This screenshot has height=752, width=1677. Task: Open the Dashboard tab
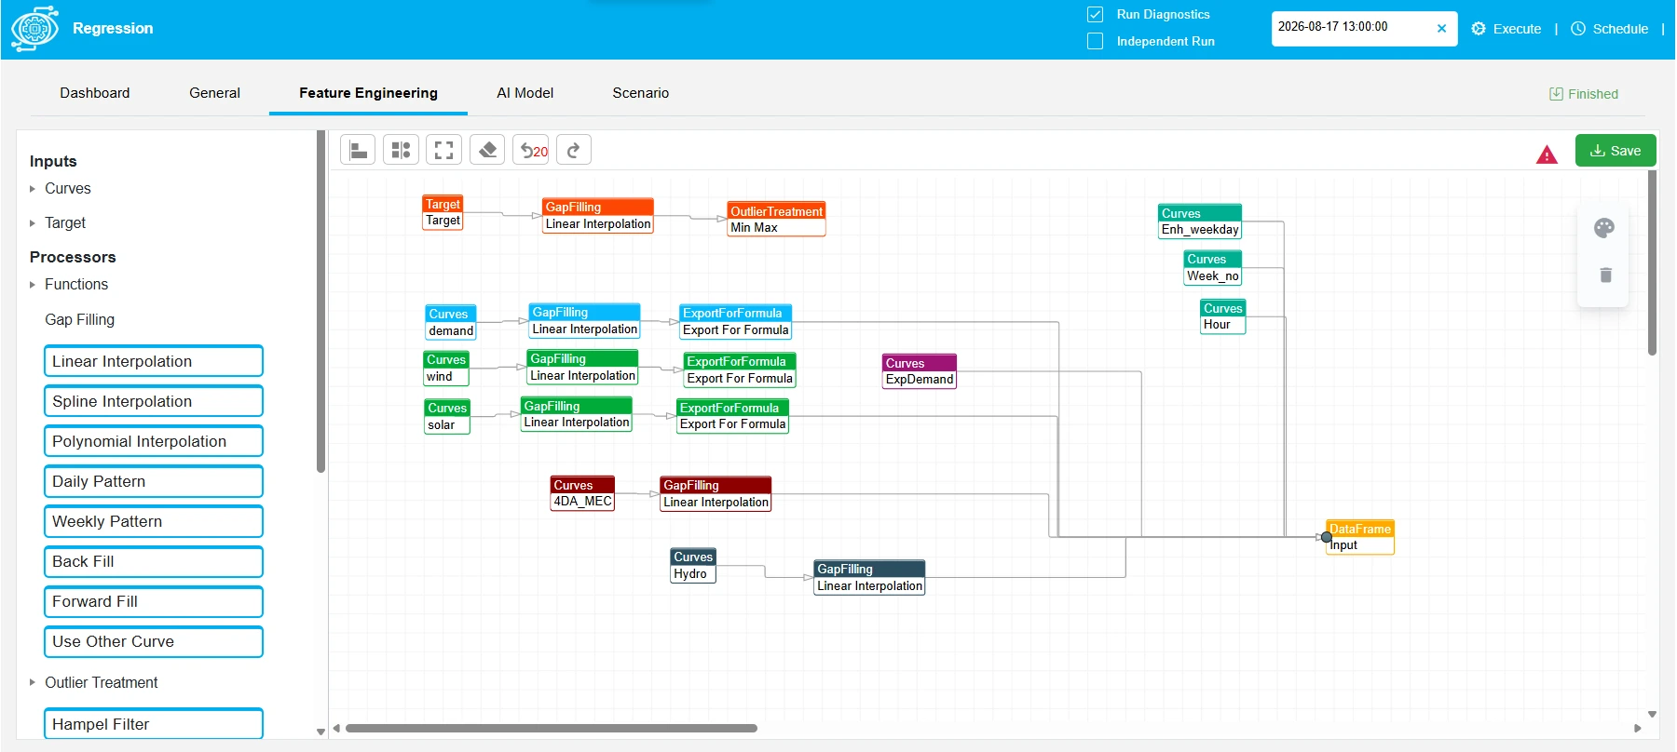[x=95, y=93]
